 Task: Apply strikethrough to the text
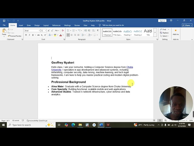coord(38,35)
